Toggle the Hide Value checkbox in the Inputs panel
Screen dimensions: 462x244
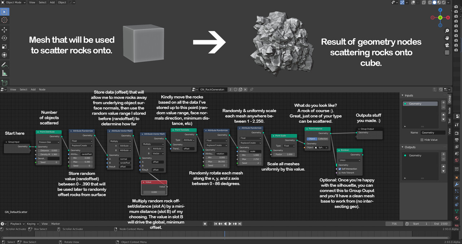pos(422,140)
